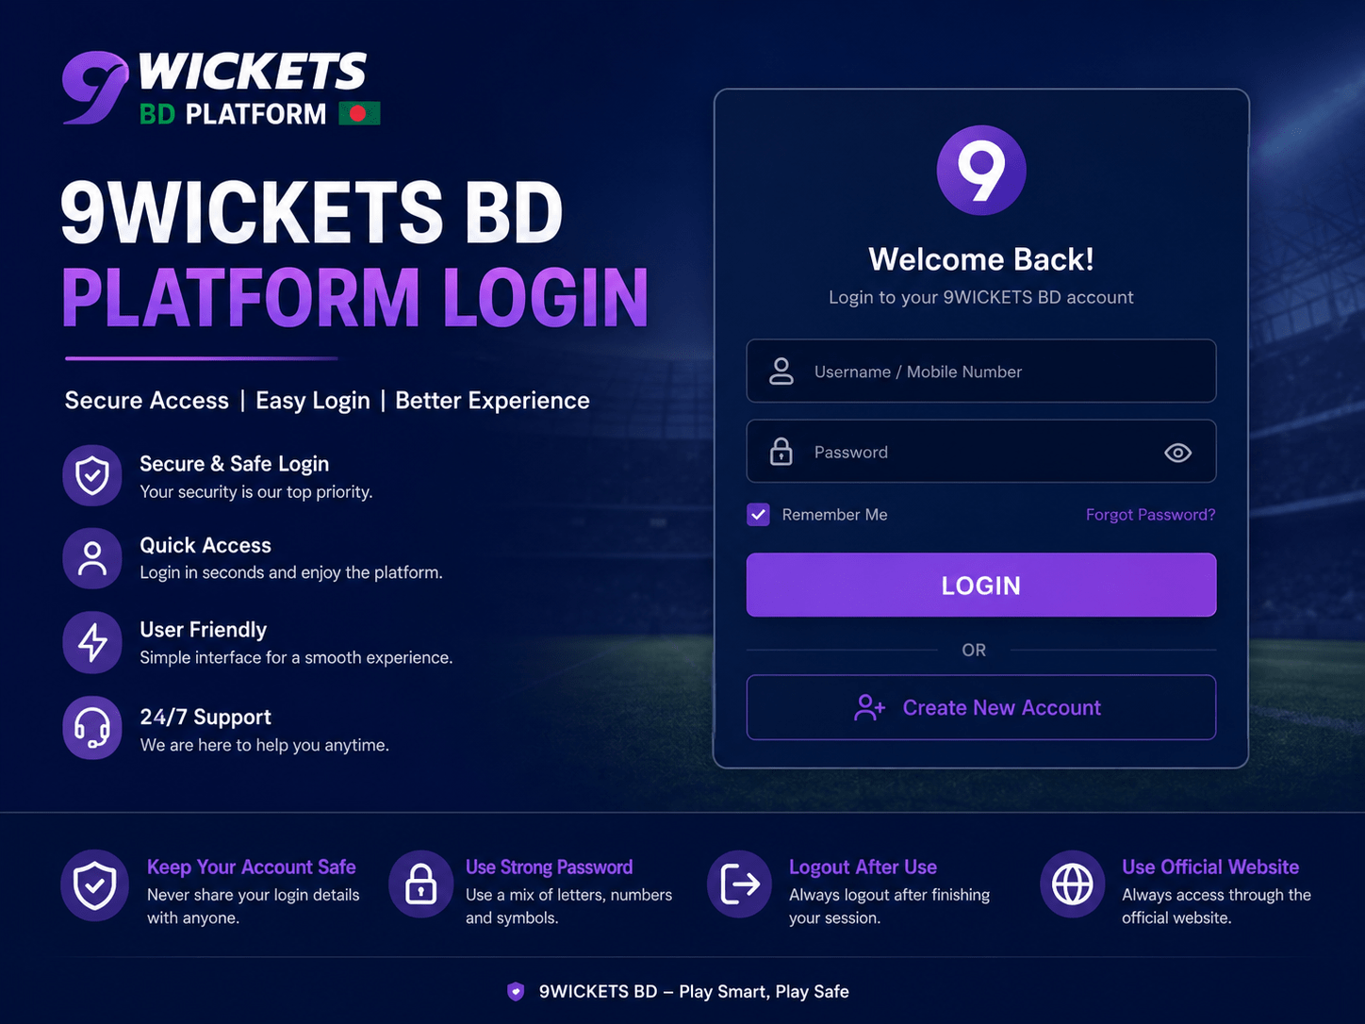This screenshot has width=1365, height=1024.
Task: Click the headset icon for 24/7 Support
Action: pyautogui.click(x=92, y=728)
